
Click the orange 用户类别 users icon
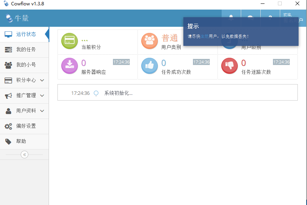[149, 41]
